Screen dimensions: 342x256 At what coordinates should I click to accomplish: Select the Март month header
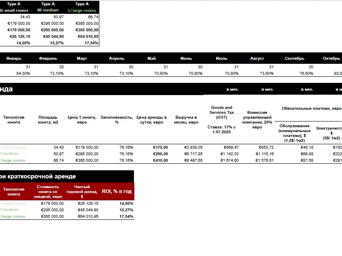click(82, 59)
